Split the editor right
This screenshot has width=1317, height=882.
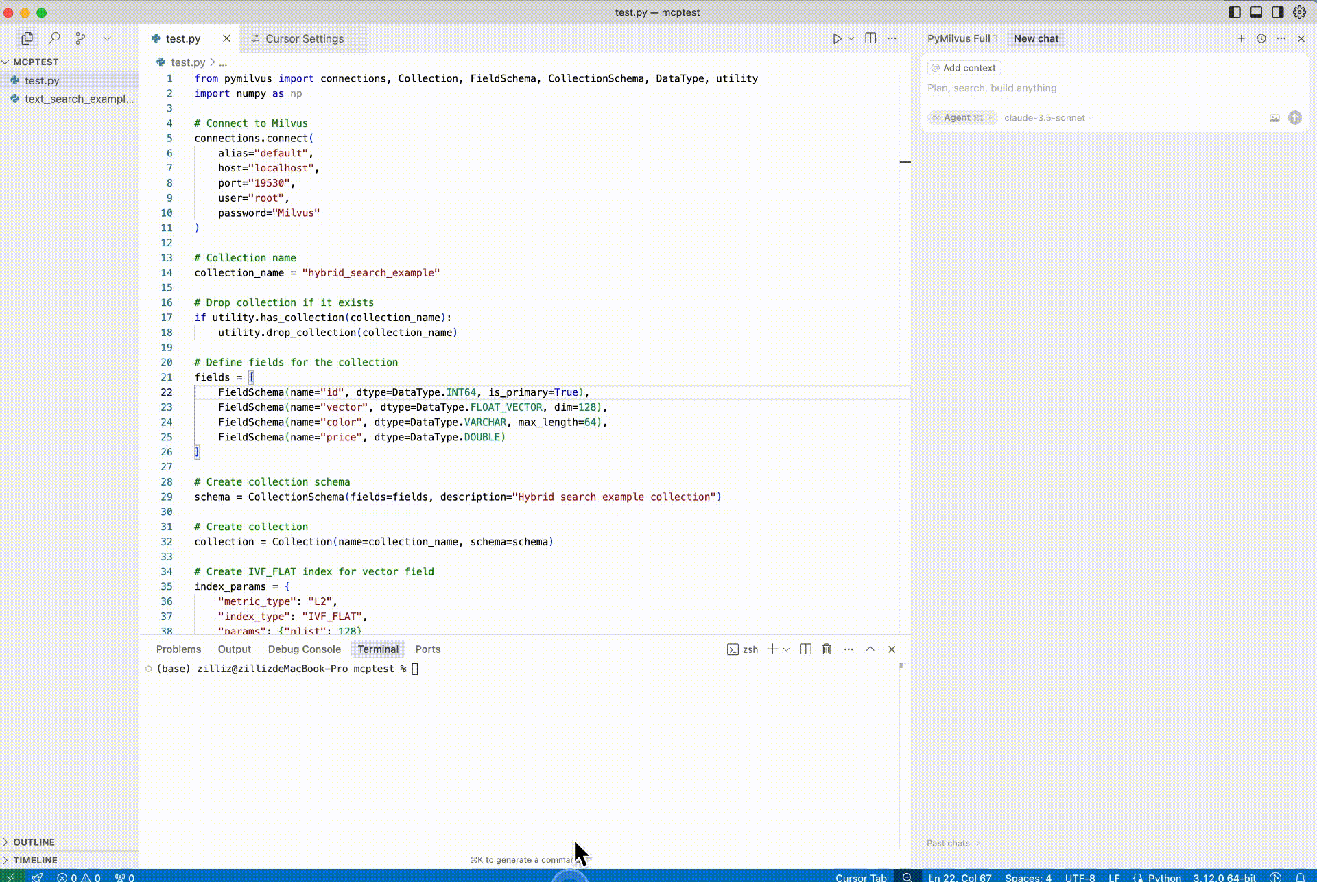pyautogui.click(x=870, y=38)
